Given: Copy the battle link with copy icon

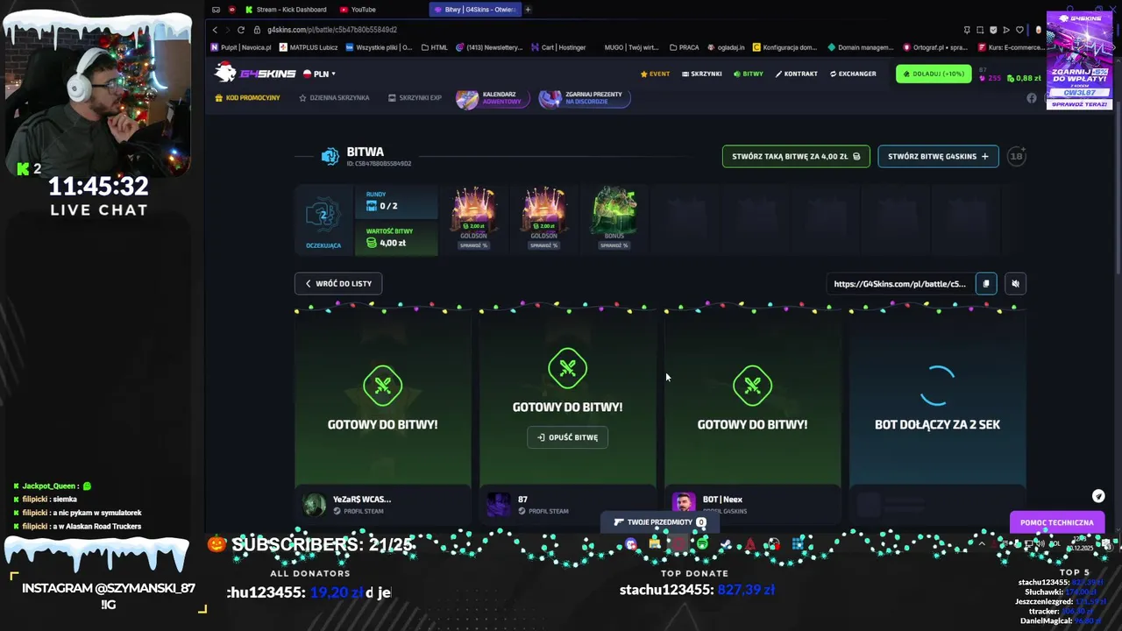Looking at the screenshot, I should 986,283.
